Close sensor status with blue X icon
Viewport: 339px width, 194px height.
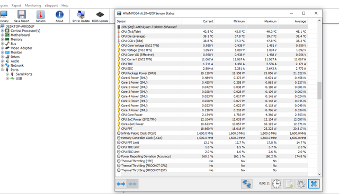(314, 184)
